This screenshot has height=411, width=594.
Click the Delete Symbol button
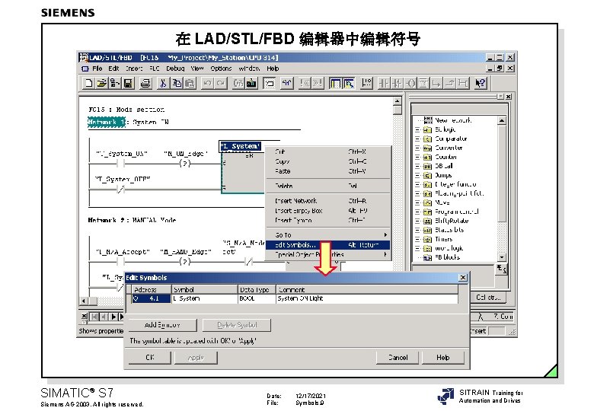[x=237, y=325]
